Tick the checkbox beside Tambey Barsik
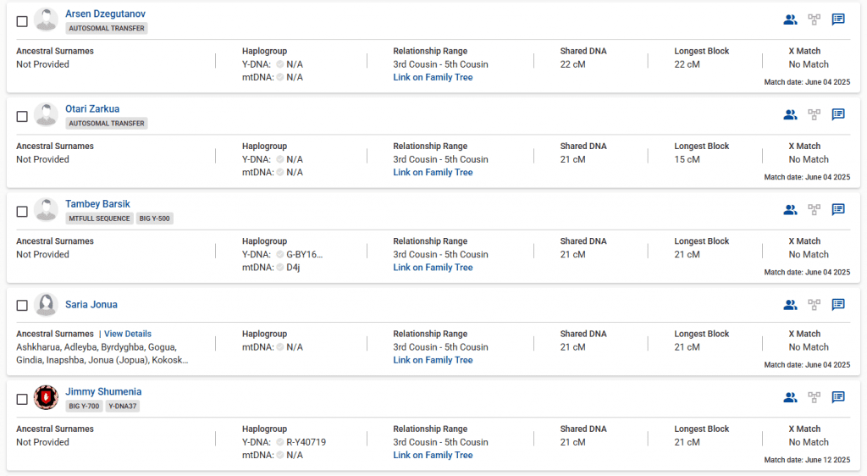The height and width of the screenshot is (476, 867). click(22, 211)
